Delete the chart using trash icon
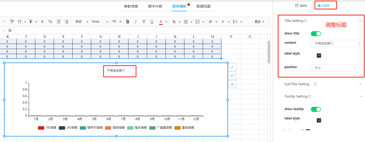 point(232,84)
